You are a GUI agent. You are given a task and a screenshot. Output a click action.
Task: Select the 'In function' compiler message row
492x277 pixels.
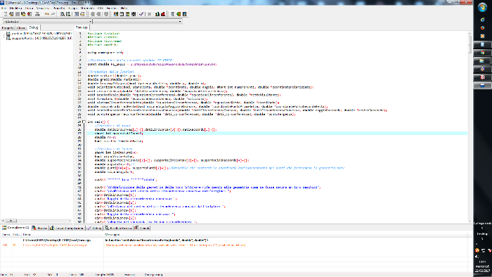pyautogui.click(x=234, y=240)
